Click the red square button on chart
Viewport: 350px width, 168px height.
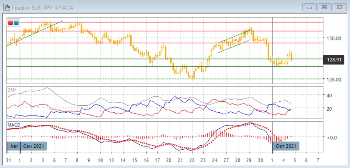click(x=11, y=23)
